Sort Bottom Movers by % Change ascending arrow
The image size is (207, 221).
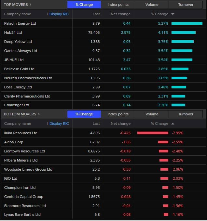click(172, 124)
